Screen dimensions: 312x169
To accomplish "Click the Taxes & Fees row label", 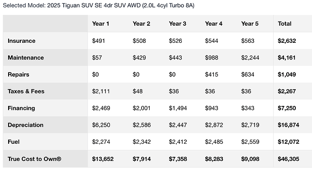I will 26,91.
